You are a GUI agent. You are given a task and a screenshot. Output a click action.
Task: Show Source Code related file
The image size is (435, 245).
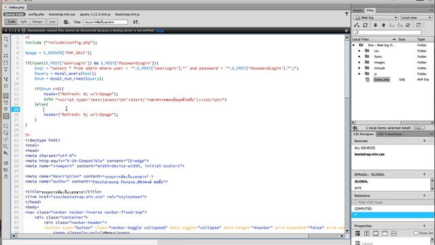[14, 14]
